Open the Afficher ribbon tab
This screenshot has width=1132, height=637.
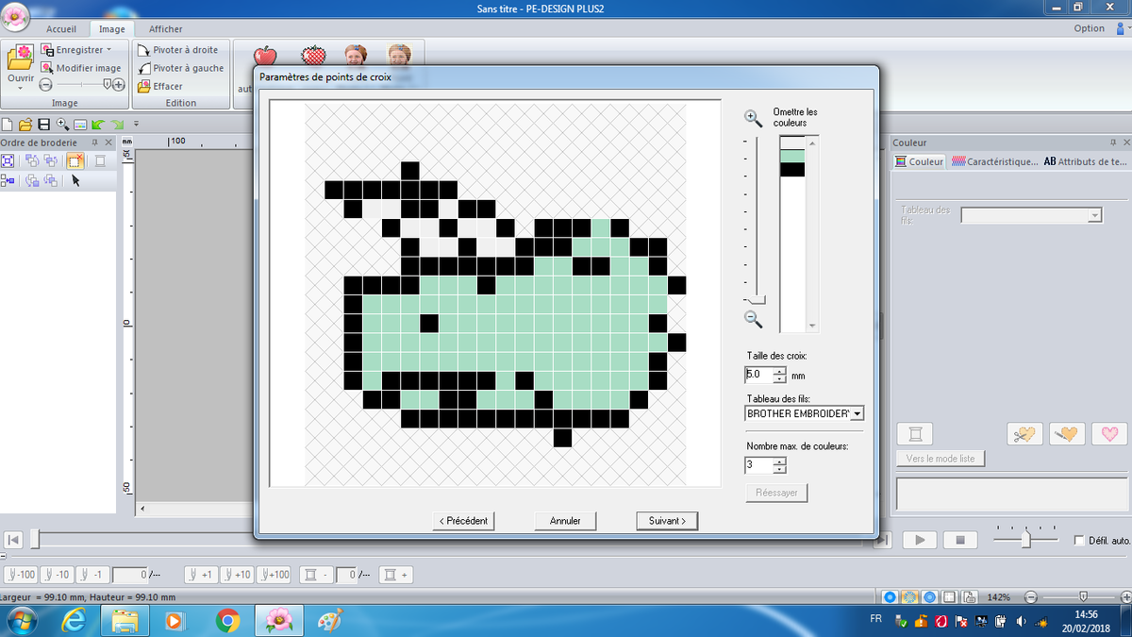coord(165,29)
